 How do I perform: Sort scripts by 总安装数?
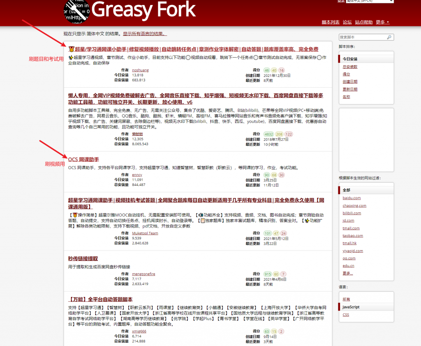click(350, 67)
